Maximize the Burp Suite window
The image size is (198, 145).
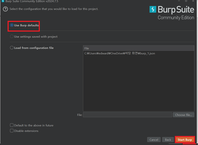186,1
